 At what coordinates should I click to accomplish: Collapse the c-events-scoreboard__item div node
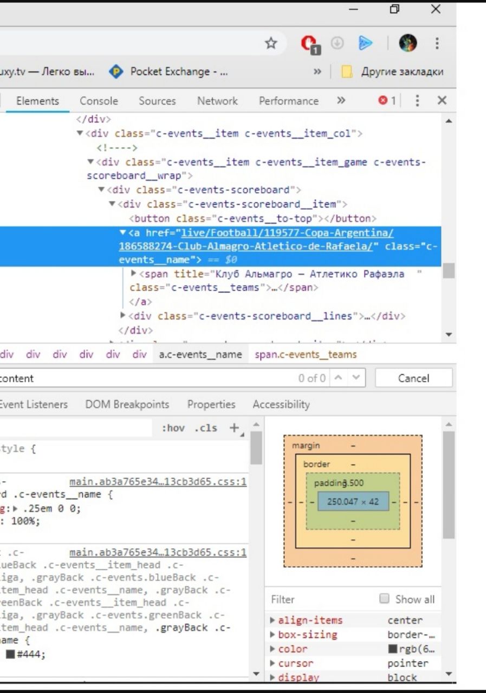pos(112,204)
